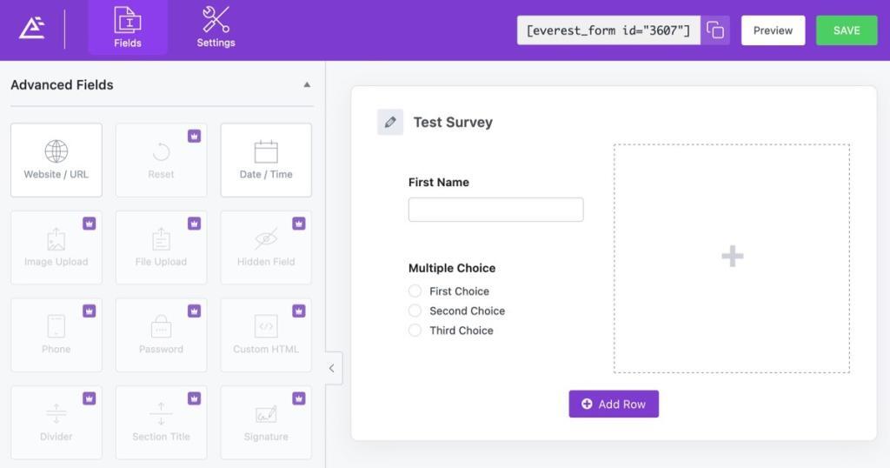Viewport: 890px width, 468px height.
Task: Click the pencil icon beside Test Survey
Action: click(x=390, y=123)
